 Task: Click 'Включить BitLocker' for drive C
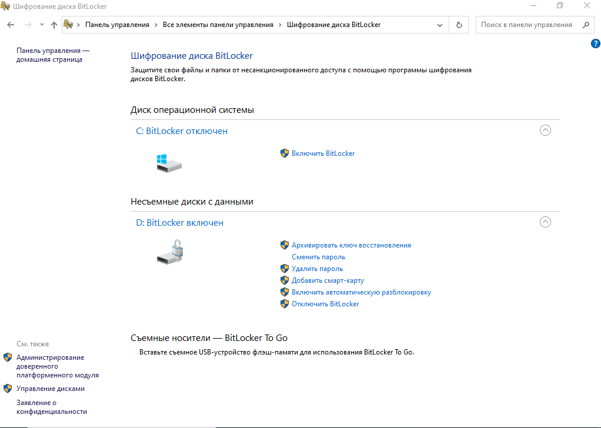(323, 153)
